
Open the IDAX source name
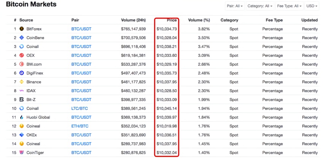31,91
